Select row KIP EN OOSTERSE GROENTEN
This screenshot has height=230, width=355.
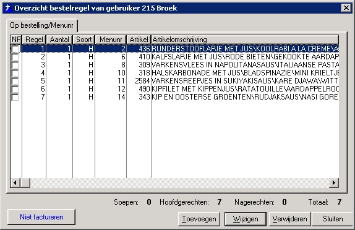(x=174, y=97)
